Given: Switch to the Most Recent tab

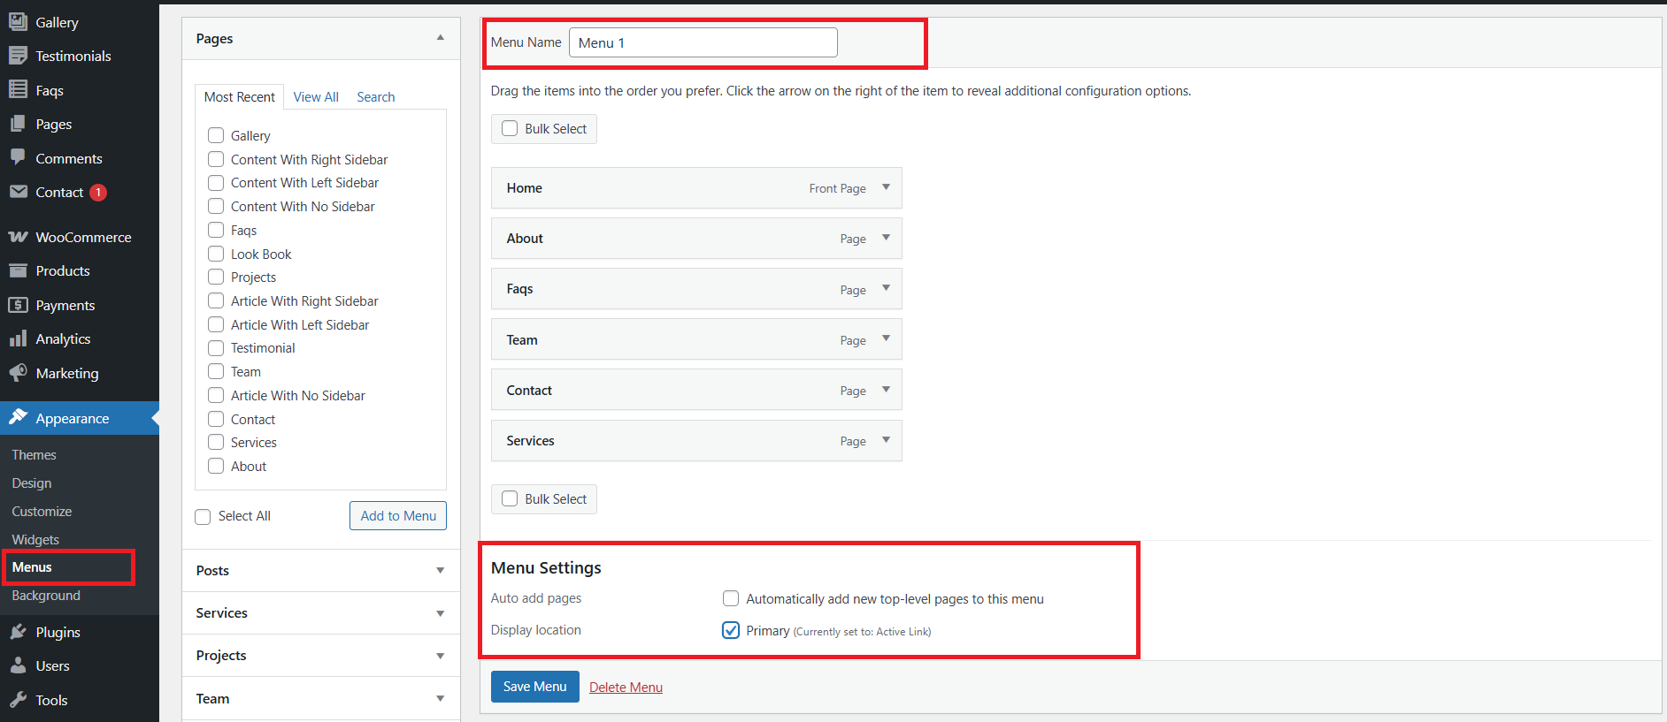Looking at the screenshot, I should (239, 96).
